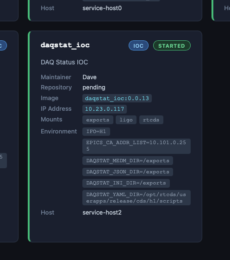230x260 pixels.
Task: Click the Repository value pending
Action: pos(94,88)
